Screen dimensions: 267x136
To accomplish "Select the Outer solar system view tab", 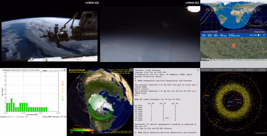I will tap(234, 70).
